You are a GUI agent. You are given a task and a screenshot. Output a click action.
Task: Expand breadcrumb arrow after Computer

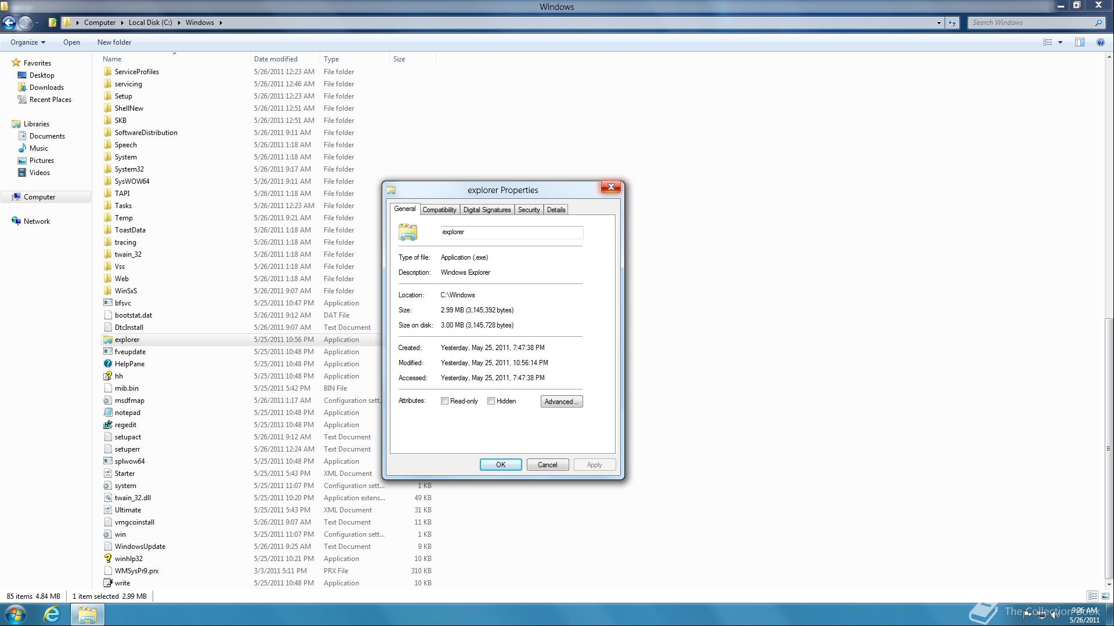point(122,23)
